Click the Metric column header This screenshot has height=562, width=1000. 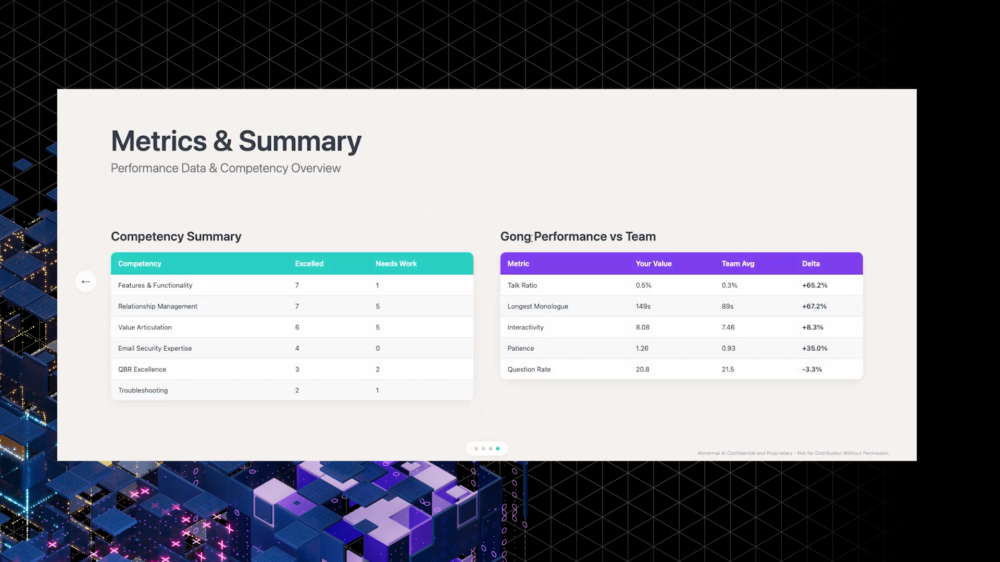coord(518,264)
